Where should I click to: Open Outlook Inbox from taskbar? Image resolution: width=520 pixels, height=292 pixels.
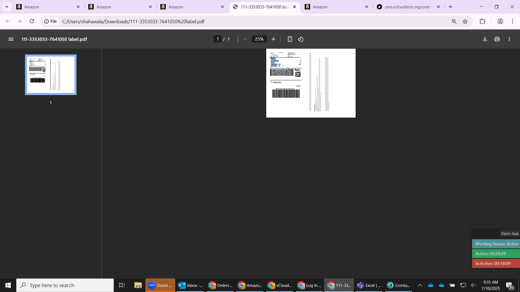point(190,285)
